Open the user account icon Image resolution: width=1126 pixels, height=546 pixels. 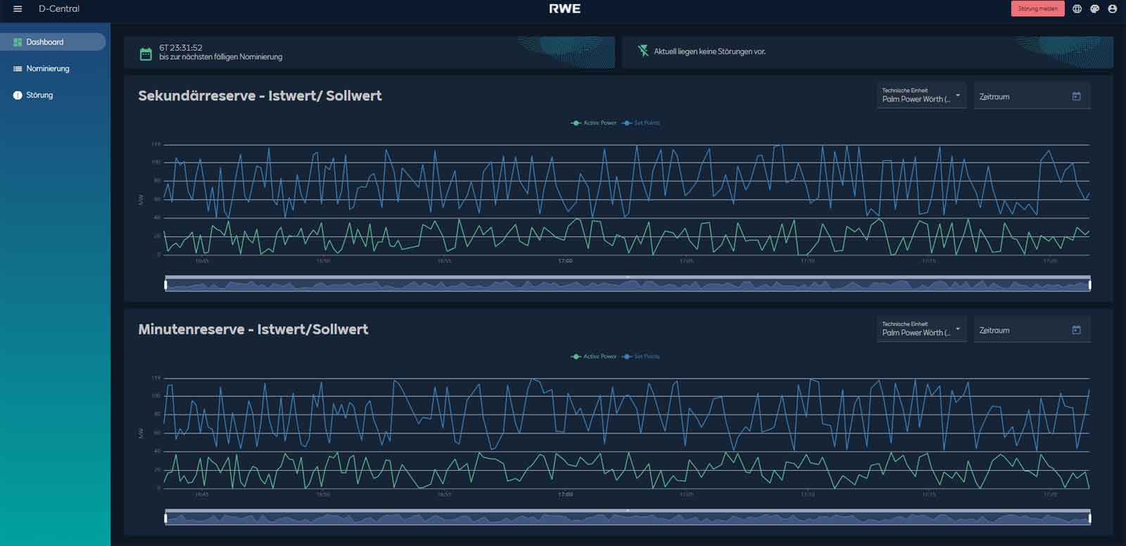tap(1112, 9)
